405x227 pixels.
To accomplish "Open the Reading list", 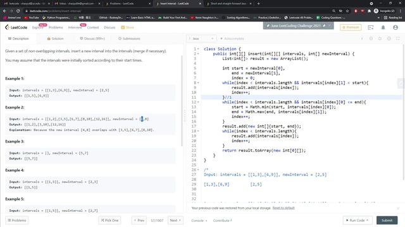I will tap(393, 18).
